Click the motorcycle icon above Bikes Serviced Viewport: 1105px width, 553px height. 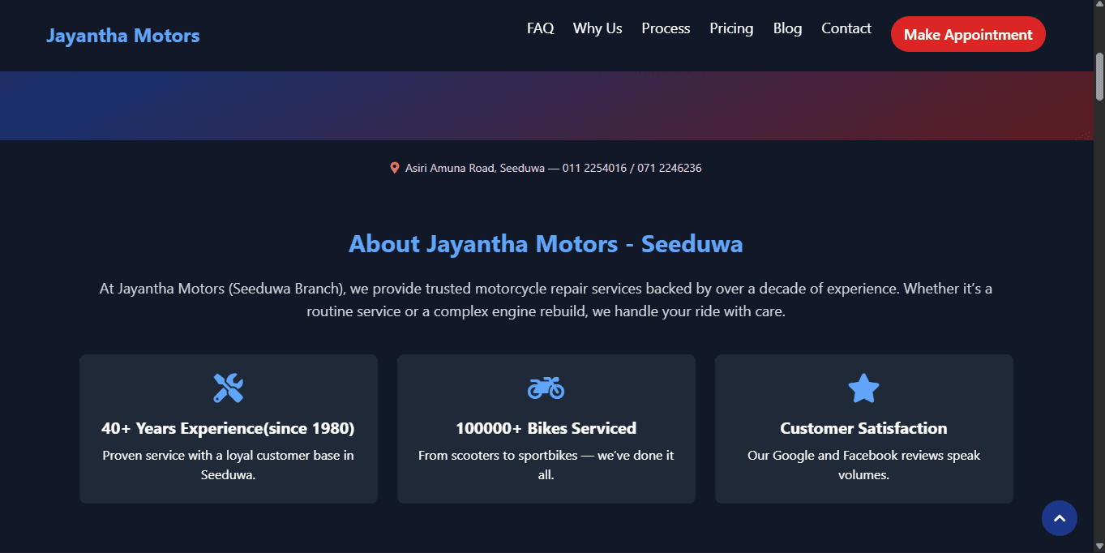pyautogui.click(x=546, y=388)
